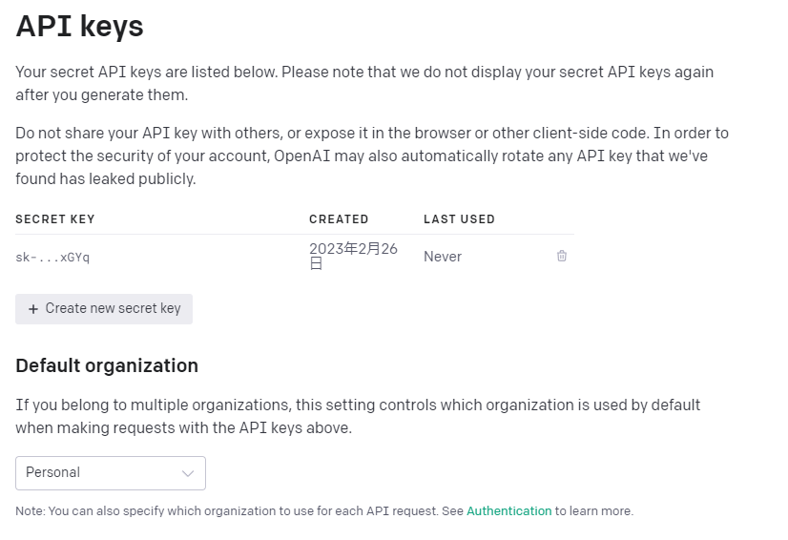Click the 'If you belong to multiple organizations' text
This screenshot has width=788, height=540.
(x=358, y=416)
